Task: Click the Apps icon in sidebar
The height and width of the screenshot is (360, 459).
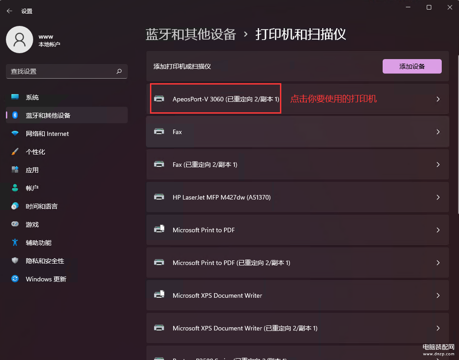Action: tap(15, 170)
